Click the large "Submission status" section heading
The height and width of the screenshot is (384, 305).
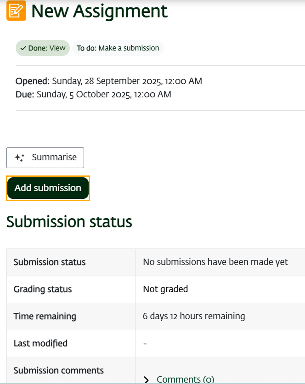point(69,222)
